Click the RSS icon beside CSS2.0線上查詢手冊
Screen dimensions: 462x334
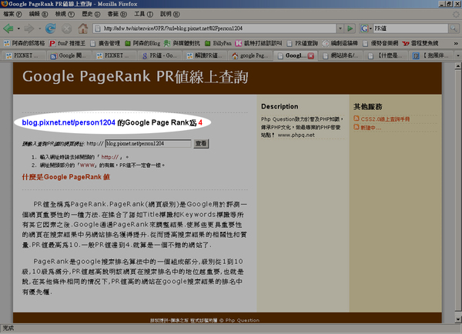[x=357, y=119]
